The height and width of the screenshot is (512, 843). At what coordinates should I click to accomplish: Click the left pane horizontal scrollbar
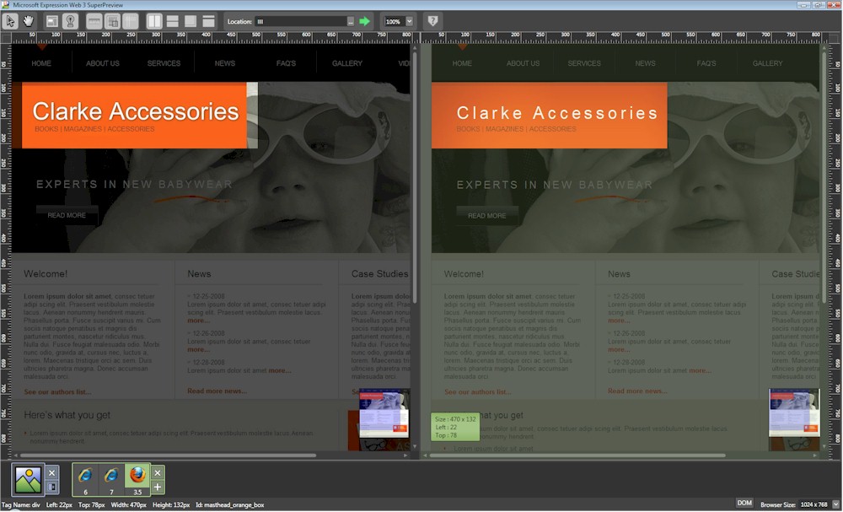[167, 455]
